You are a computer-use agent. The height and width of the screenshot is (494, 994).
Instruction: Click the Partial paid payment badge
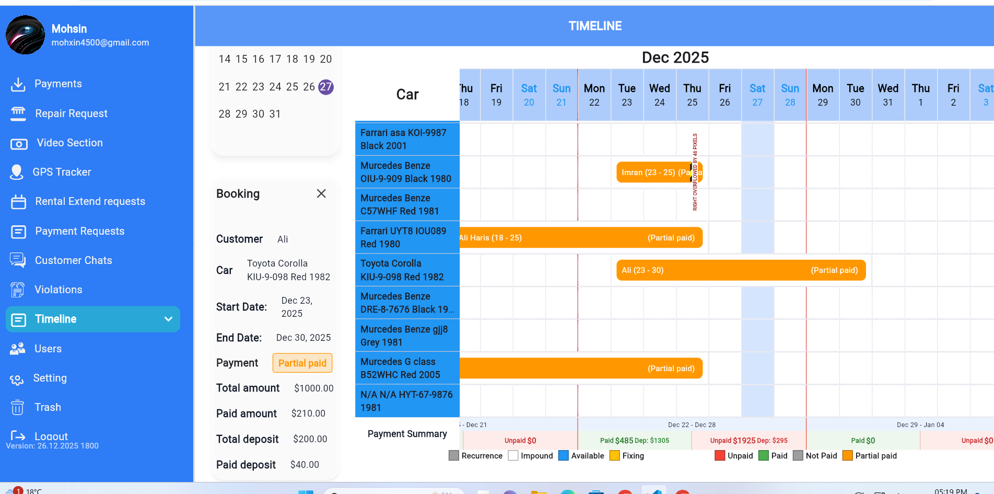tap(302, 363)
